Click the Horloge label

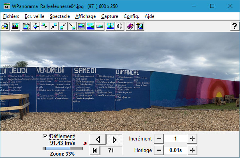click(143, 150)
